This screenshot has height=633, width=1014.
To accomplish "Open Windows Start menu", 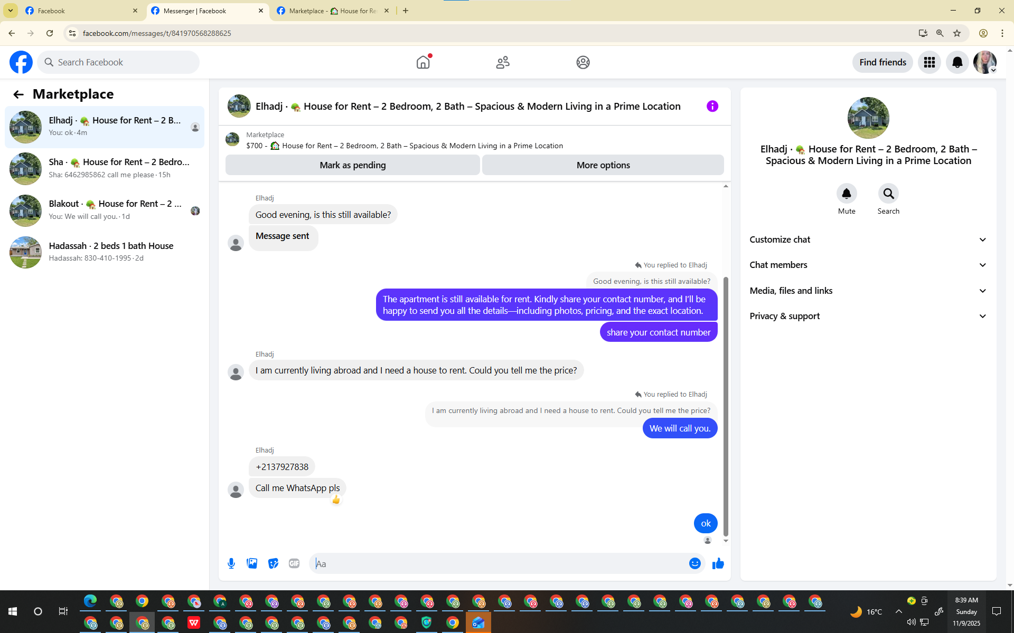I will pos(13,611).
